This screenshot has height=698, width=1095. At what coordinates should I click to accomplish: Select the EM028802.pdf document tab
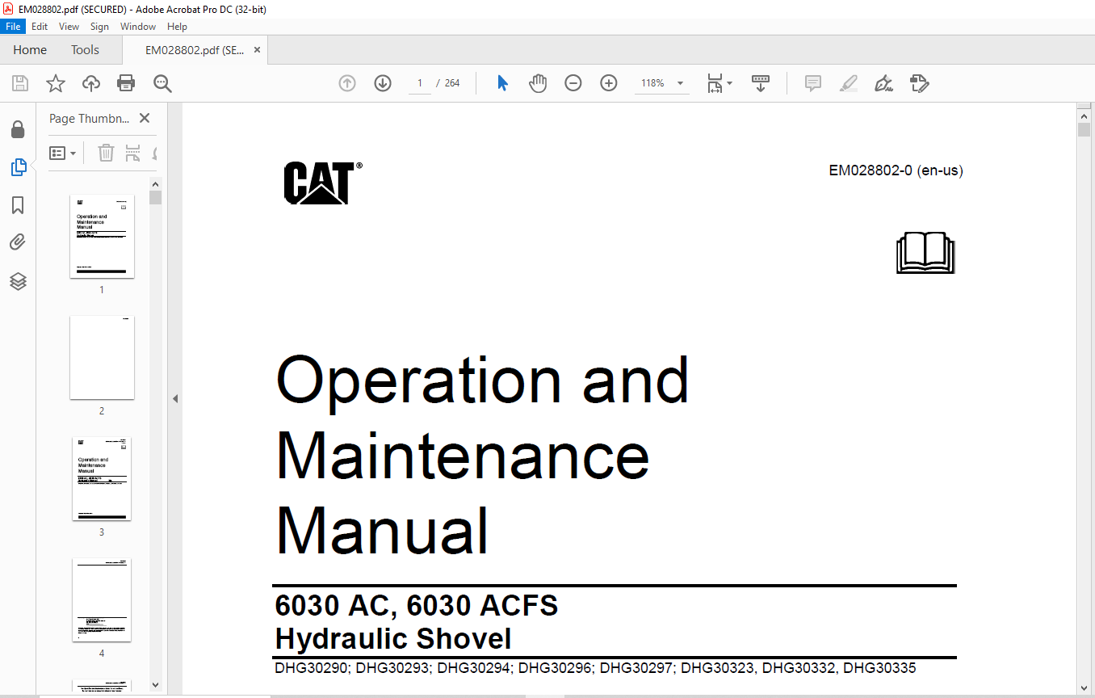(x=194, y=50)
